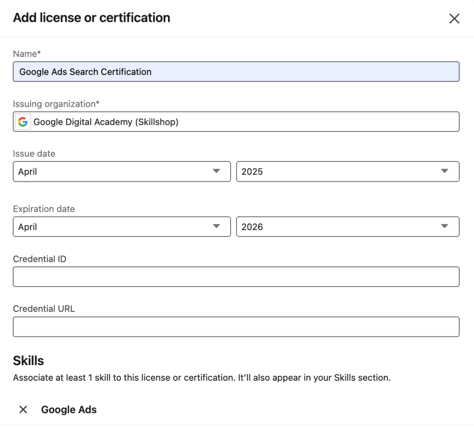
Task: Remove the Google Ads skill
Action: tap(23, 409)
